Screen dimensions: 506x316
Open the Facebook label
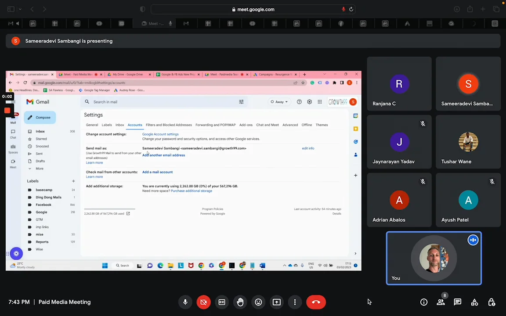[x=43, y=205]
